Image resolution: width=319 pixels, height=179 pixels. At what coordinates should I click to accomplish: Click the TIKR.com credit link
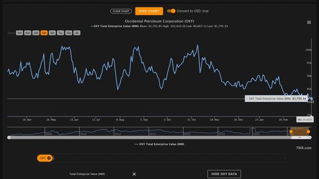(304, 148)
